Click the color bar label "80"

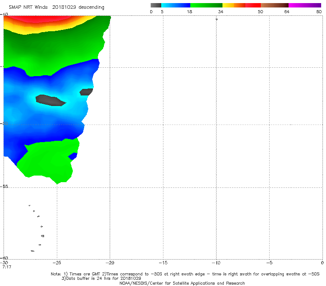(319, 11)
